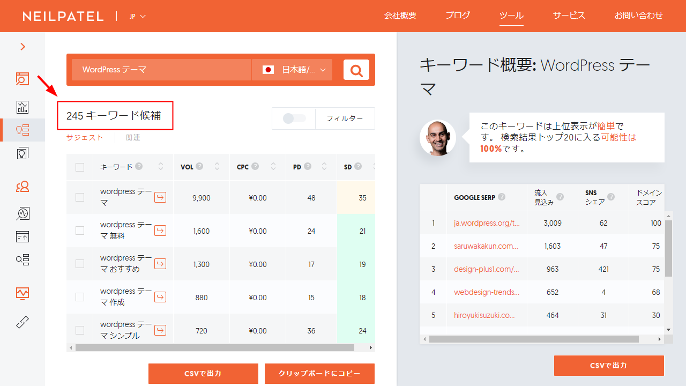Open the ja.wordpress.org SERP link
686x386 pixels.
(x=487, y=223)
